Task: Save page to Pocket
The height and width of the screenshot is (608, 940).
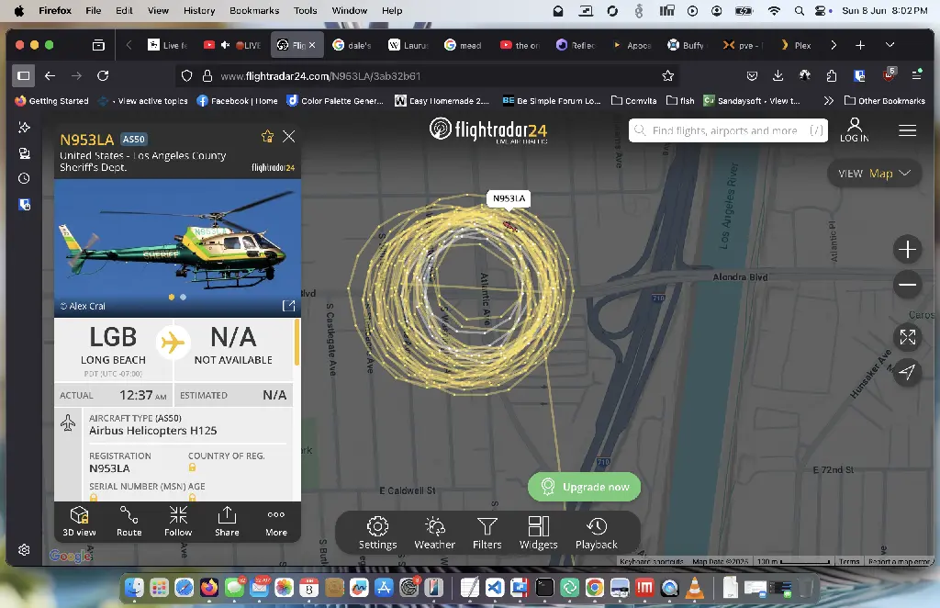Action: pyautogui.click(x=752, y=75)
